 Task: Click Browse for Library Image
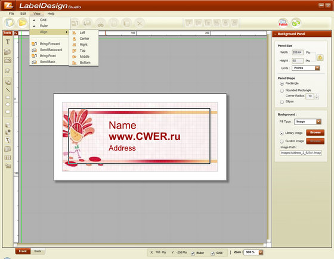[x=316, y=132]
